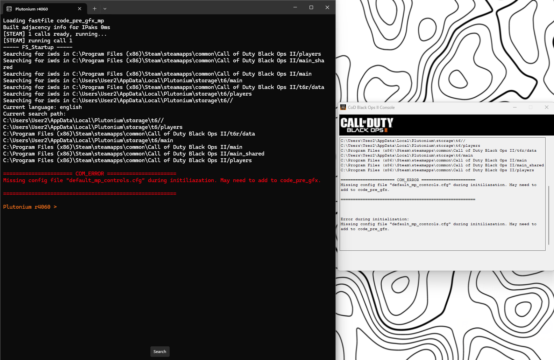Click the CoD Black Ops II Console title
This screenshot has width=554, height=360.
371,108
